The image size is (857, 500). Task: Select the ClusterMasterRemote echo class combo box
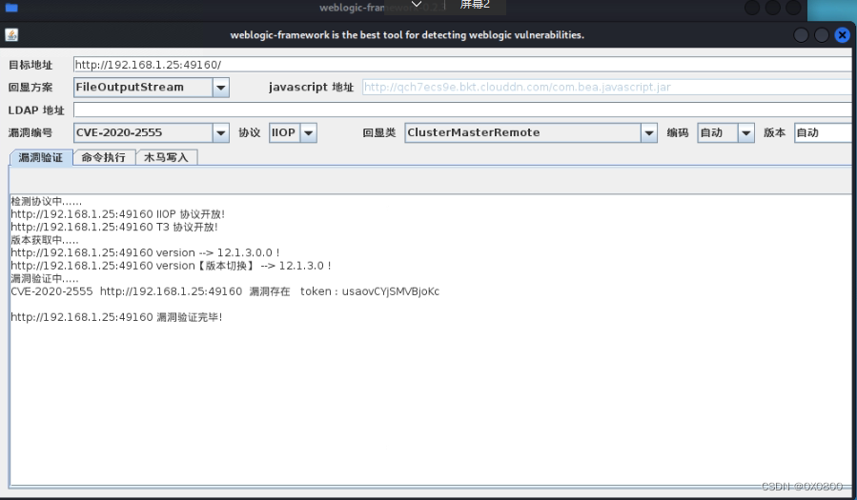pyautogui.click(x=531, y=132)
